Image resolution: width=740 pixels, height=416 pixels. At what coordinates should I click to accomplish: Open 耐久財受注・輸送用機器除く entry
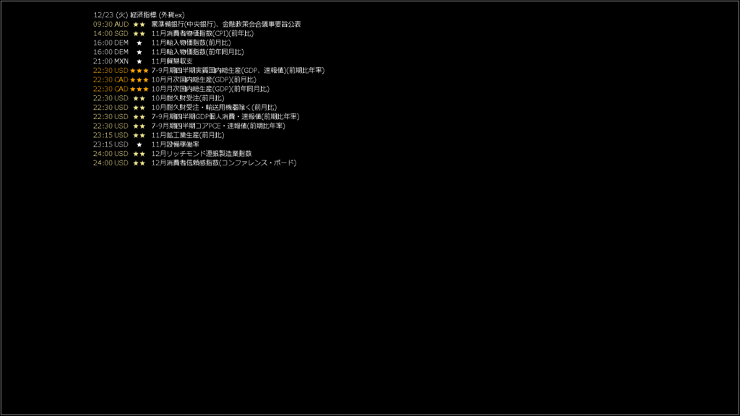pos(185,108)
